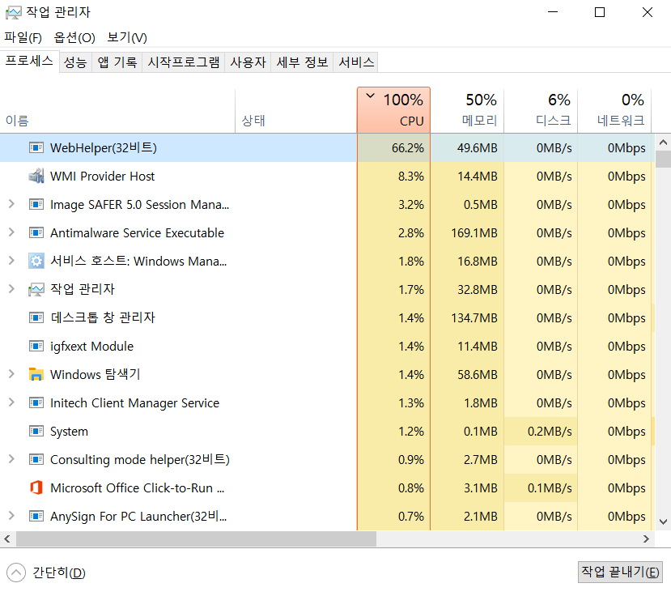Image resolution: width=671 pixels, height=596 pixels.
Task: Sort by the 네트워크 column header
Action: (614, 110)
